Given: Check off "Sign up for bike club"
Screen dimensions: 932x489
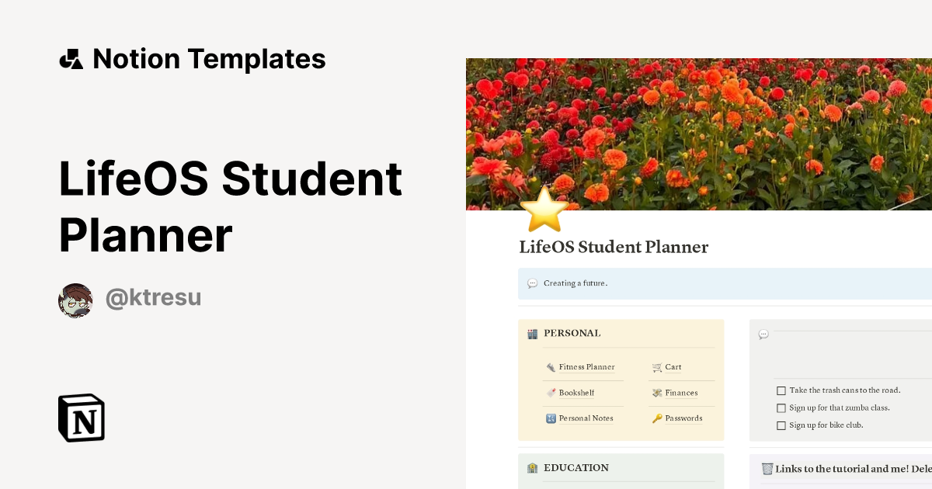Looking at the screenshot, I should tap(781, 425).
